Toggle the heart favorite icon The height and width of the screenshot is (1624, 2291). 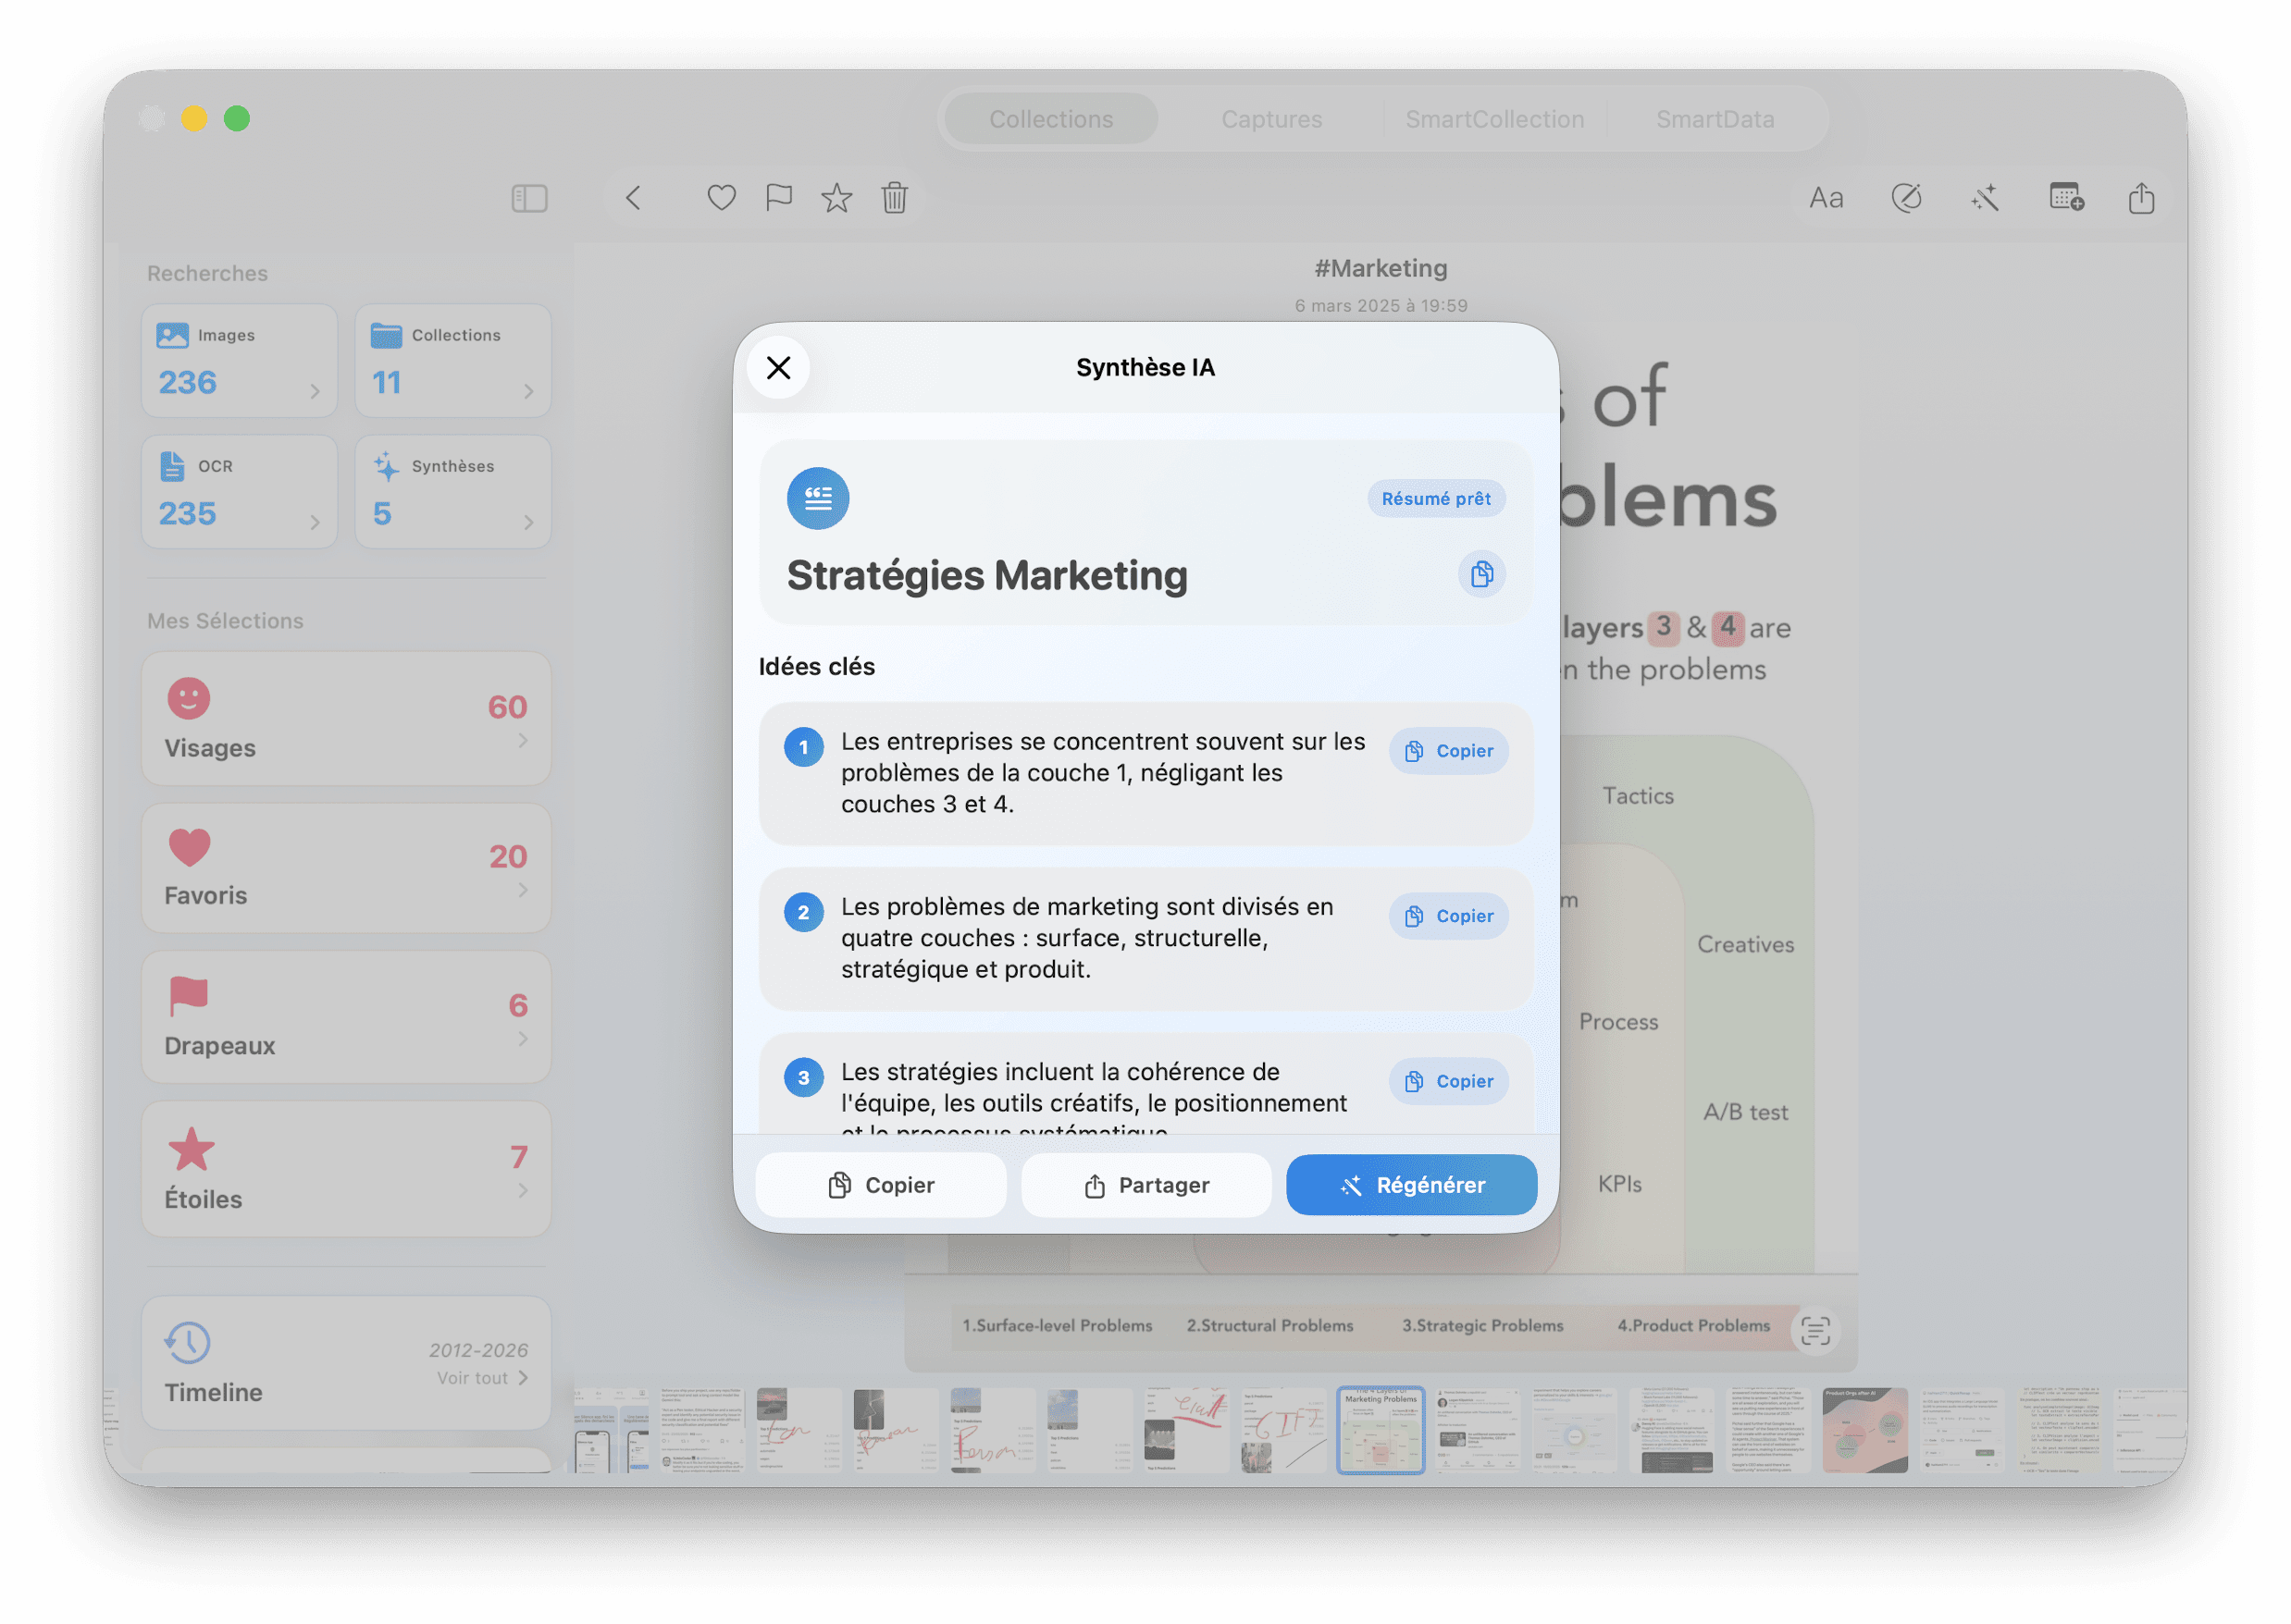tap(722, 198)
